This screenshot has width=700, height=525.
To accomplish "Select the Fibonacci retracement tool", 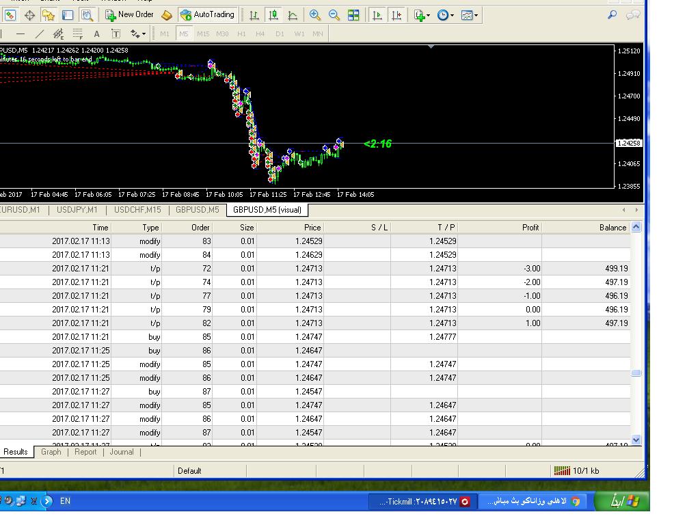I will click(78, 33).
